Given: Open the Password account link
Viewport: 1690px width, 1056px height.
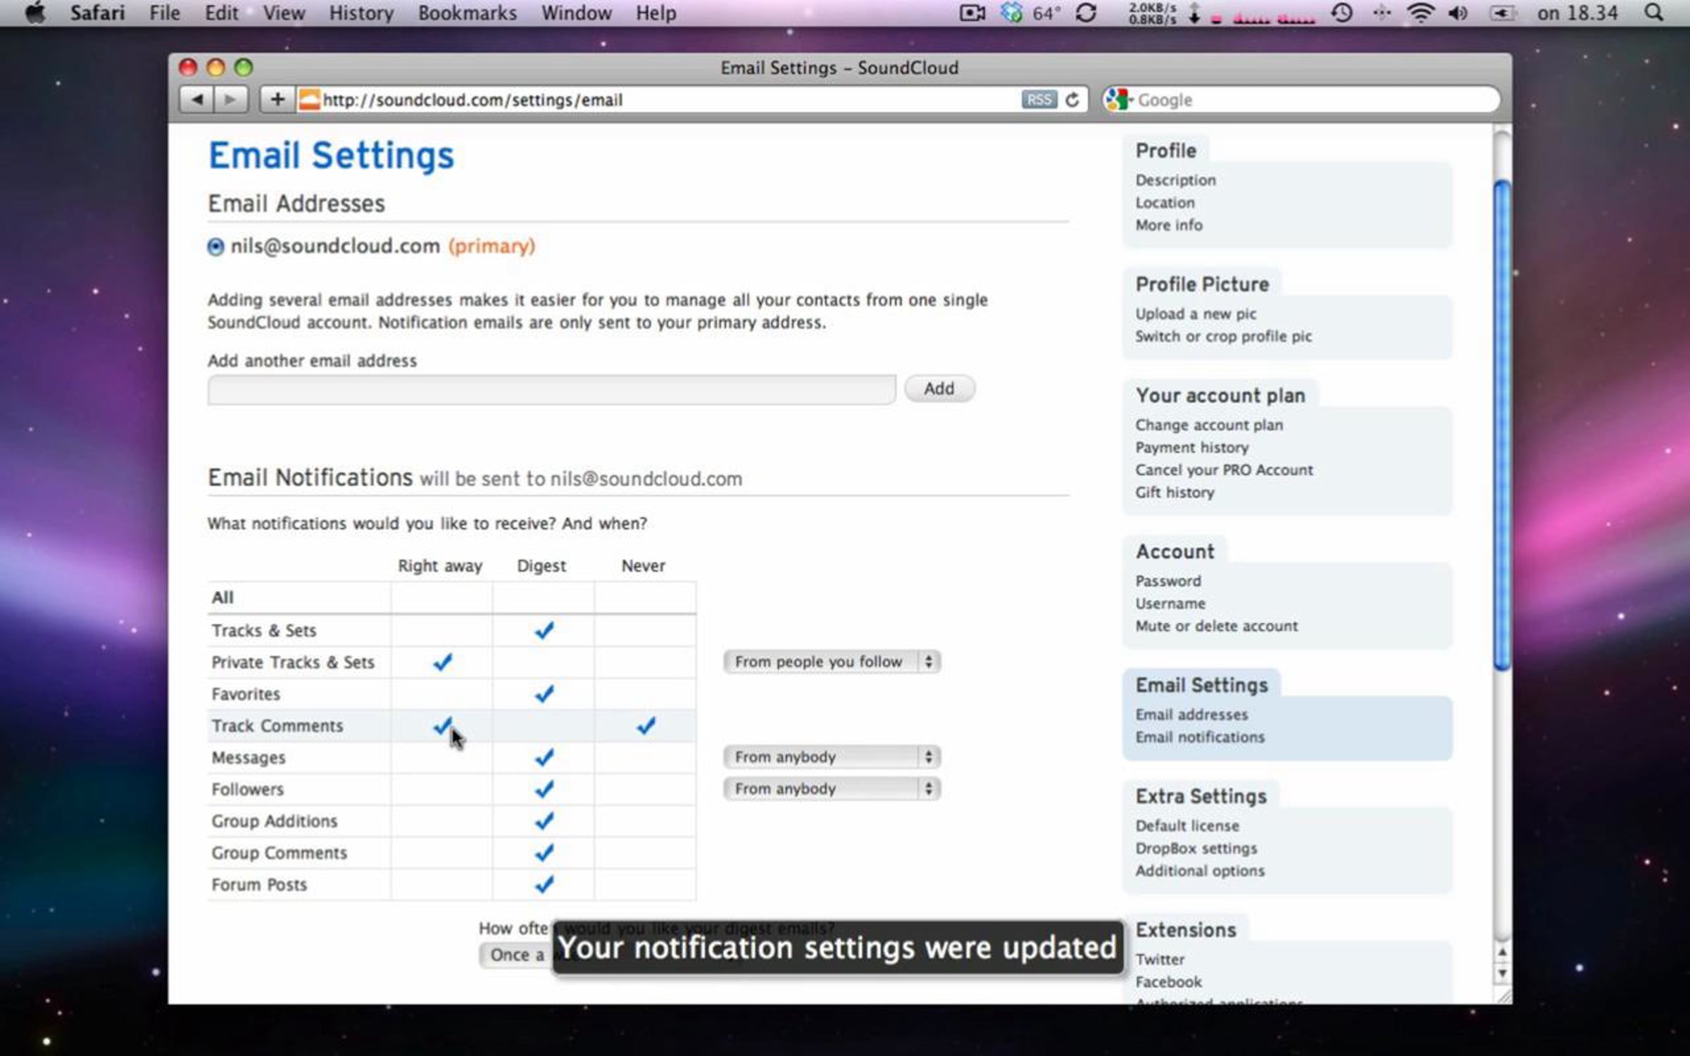Looking at the screenshot, I should 1168,582.
